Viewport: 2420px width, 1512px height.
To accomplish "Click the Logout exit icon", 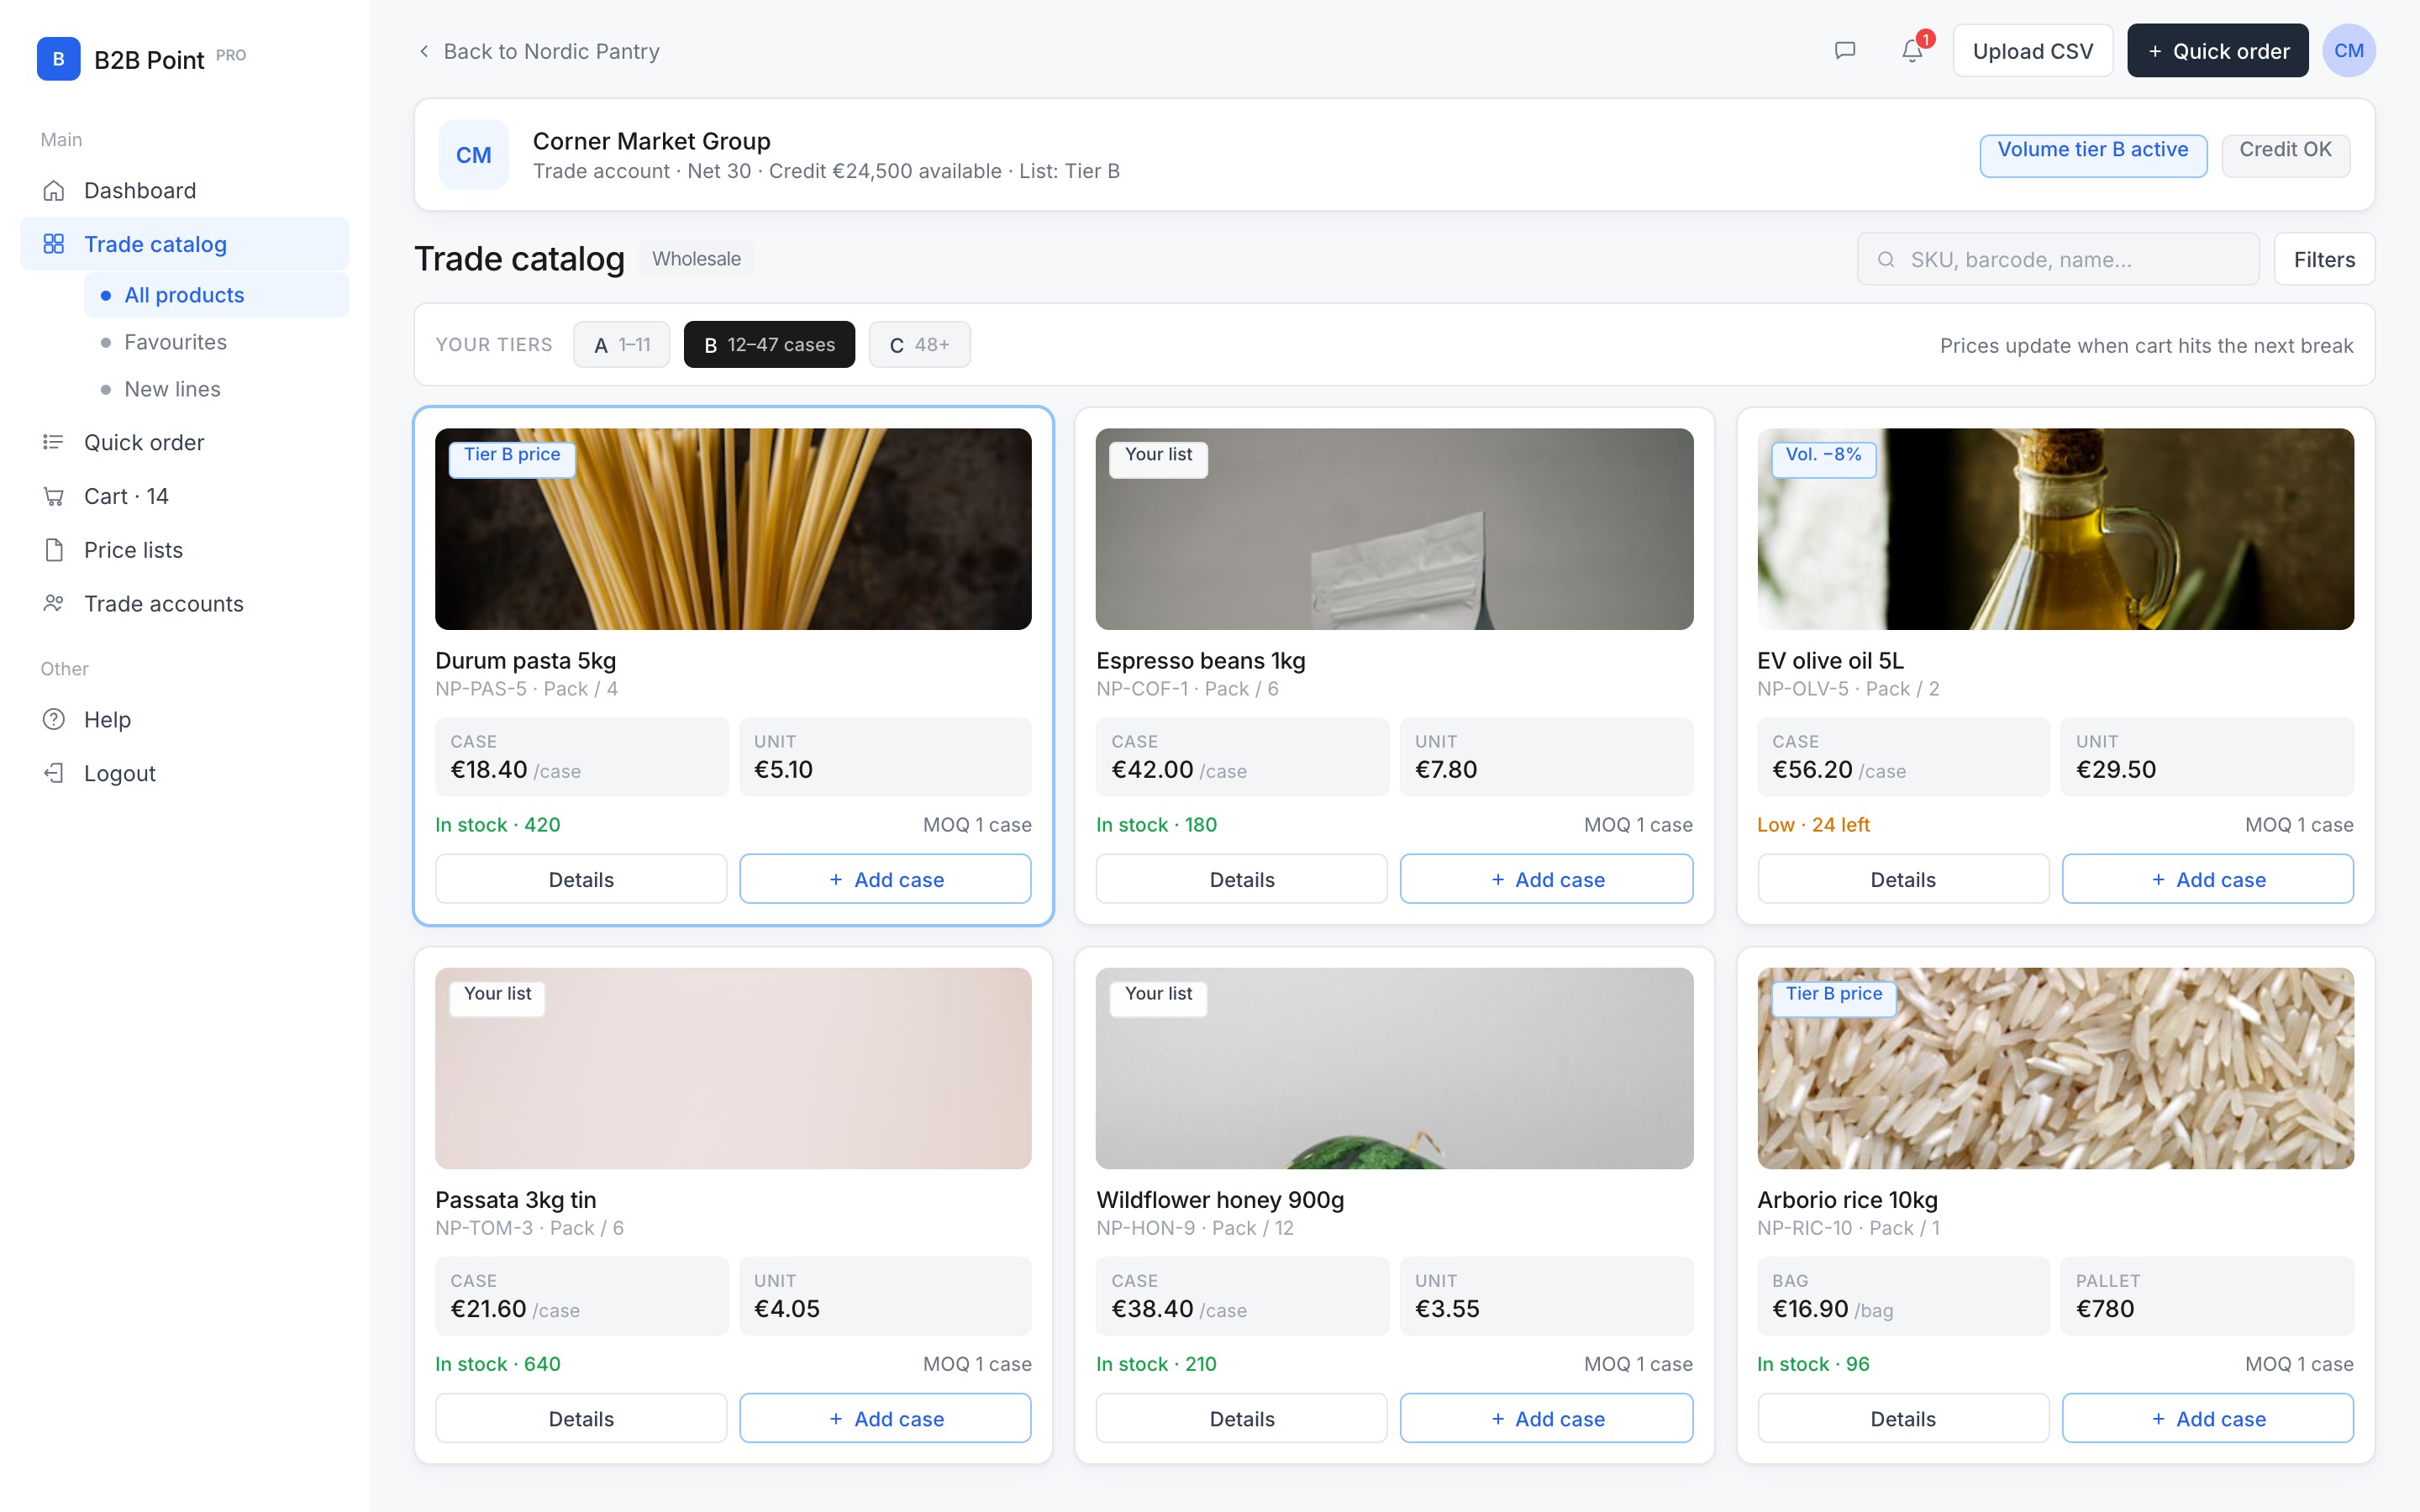I will pos(54,773).
